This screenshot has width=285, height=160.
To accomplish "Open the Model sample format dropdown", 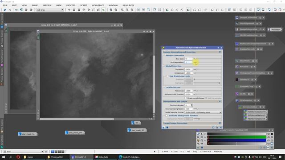I will (203, 112).
